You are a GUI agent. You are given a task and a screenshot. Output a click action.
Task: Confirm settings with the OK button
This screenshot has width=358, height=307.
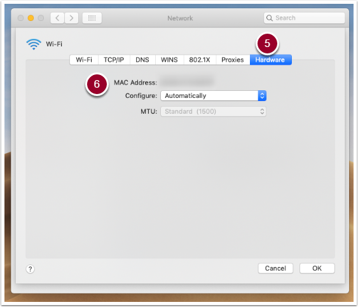317,268
